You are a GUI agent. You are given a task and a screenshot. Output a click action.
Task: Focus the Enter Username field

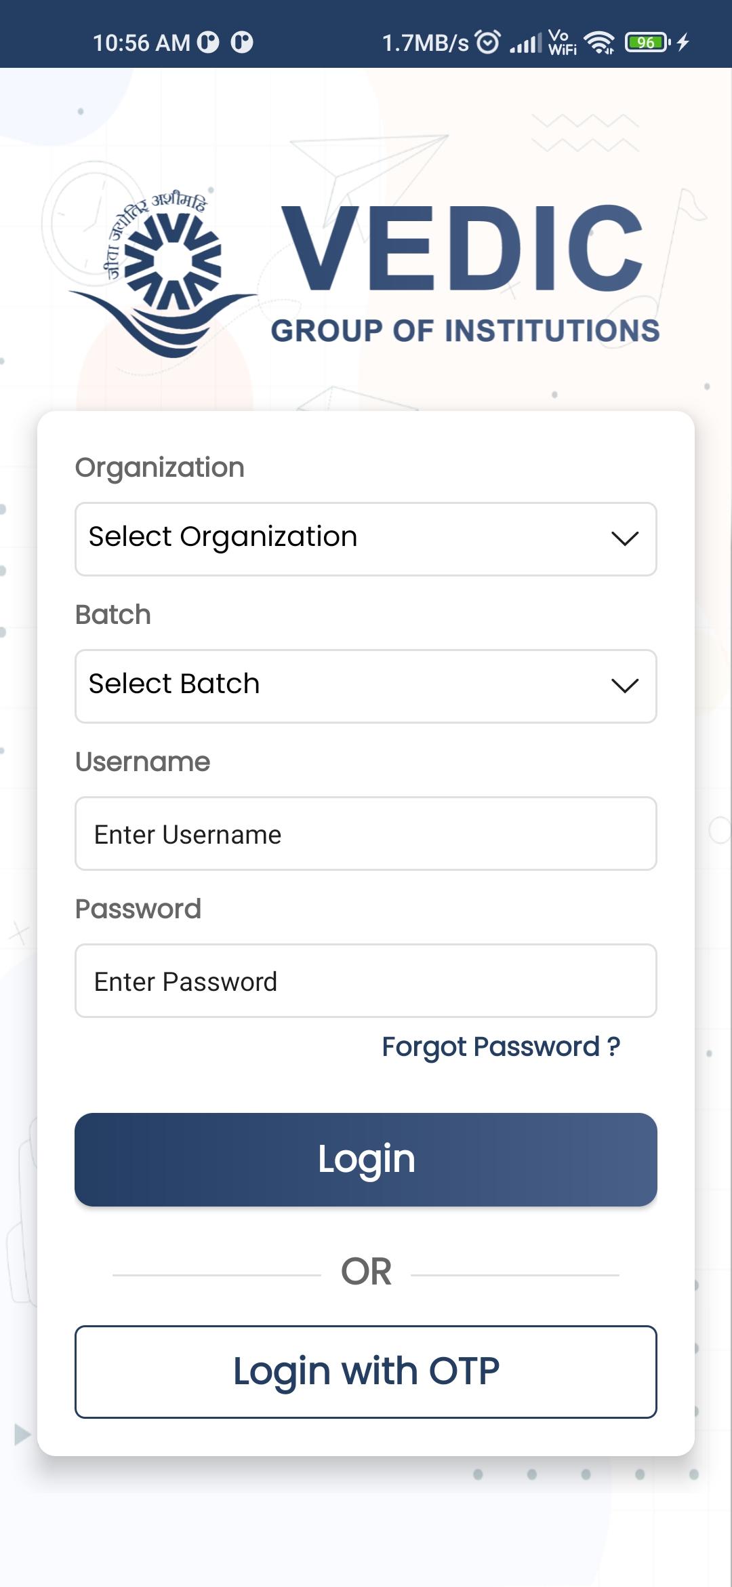366,834
